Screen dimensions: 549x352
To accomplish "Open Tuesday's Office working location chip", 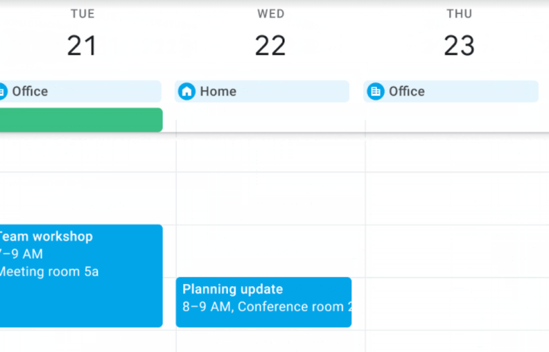I will coord(80,91).
